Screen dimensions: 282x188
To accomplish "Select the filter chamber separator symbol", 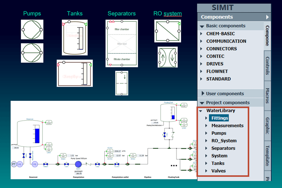I will pos(122,43).
